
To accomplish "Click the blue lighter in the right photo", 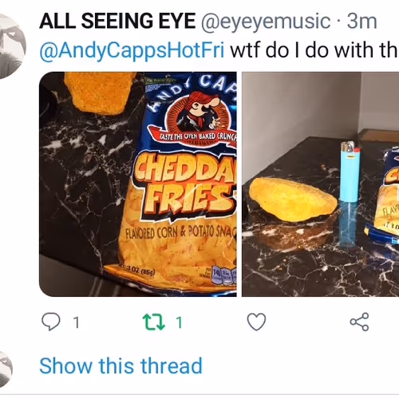I will [350, 192].
